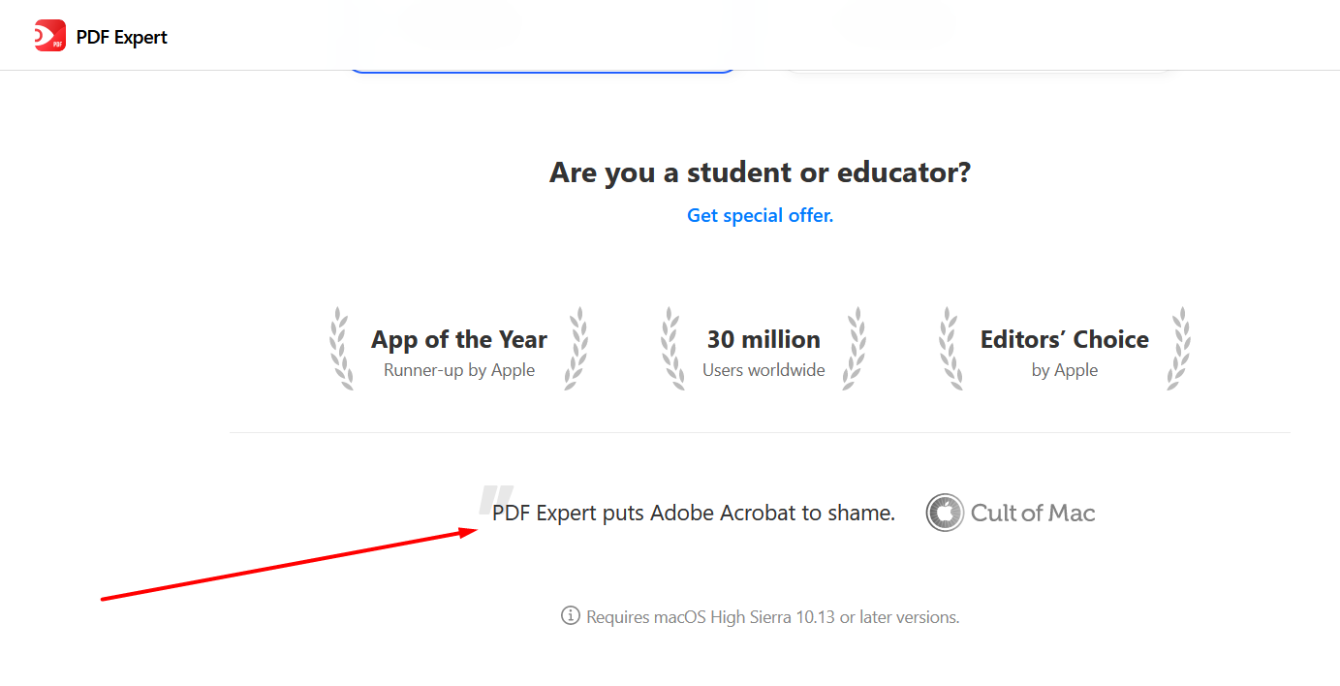Click the 'PDF Expert puts Adobe Acrobat to shame' quote
This screenshot has height=686, width=1340.
tap(694, 513)
